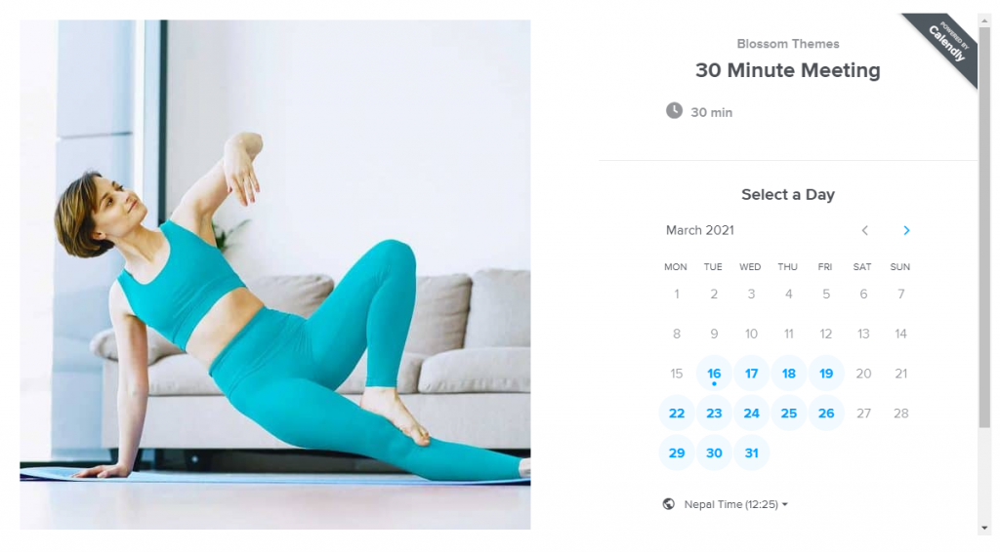Select March 25 on the calendar

(x=789, y=414)
